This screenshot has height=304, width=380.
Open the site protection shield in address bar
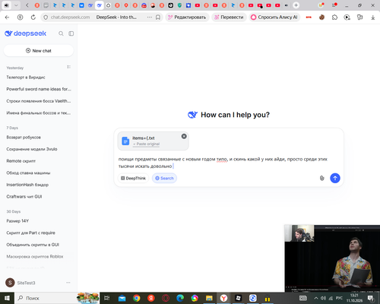coord(46,17)
